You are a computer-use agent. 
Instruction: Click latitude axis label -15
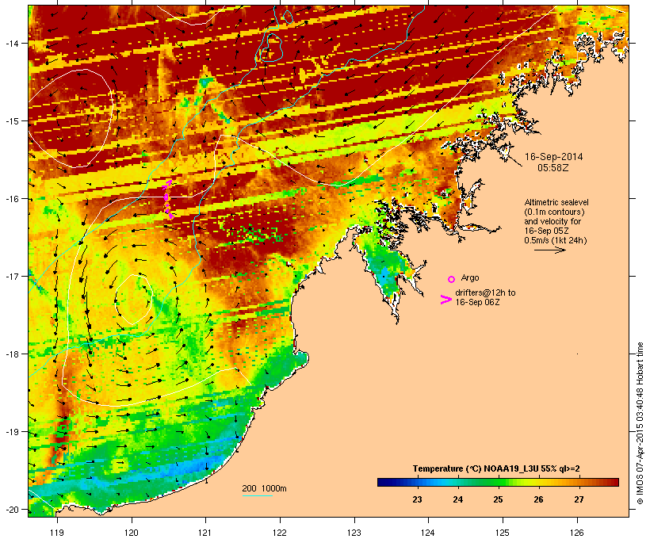tap(11, 121)
